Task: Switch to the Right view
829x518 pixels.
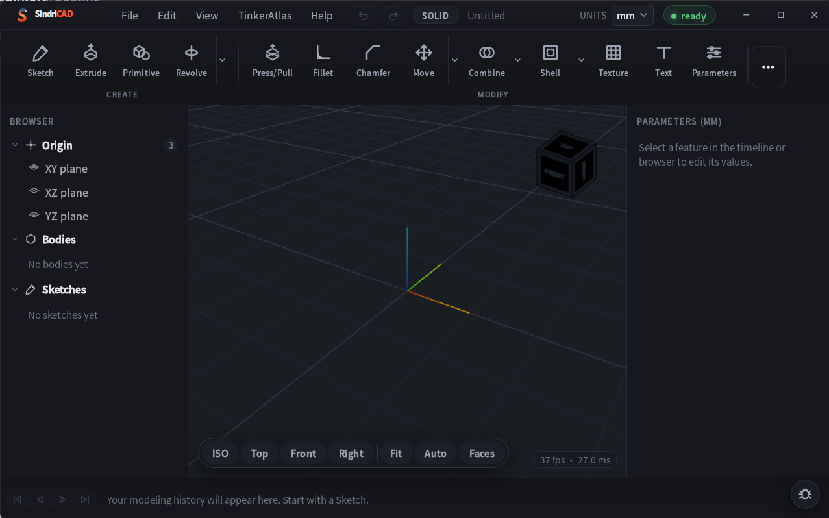Action: coord(351,453)
